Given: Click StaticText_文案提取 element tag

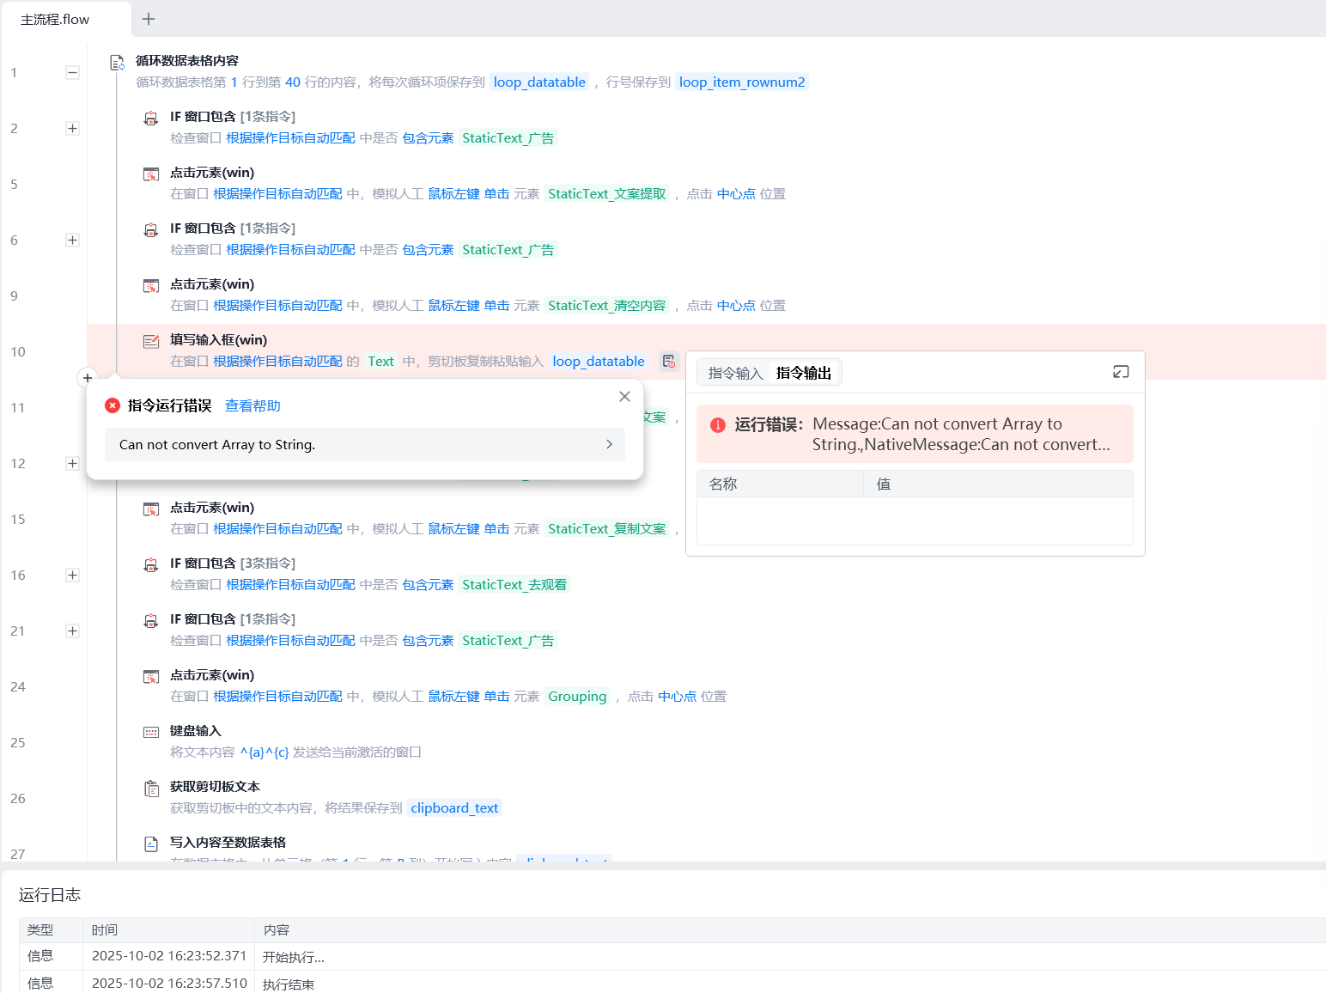Looking at the screenshot, I should click(607, 194).
